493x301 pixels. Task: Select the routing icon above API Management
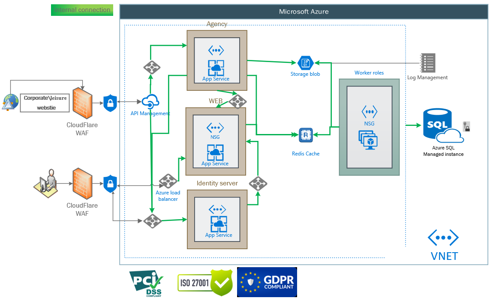(152, 68)
